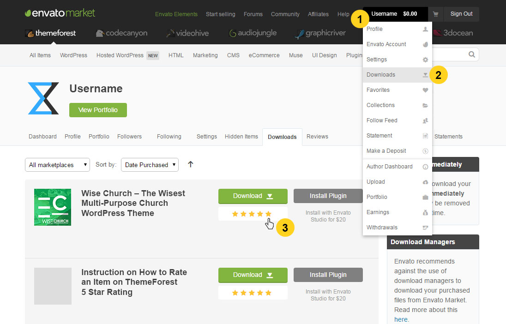
Task: Click the Downloads arrow icon in dropdown
Action: 425,75
